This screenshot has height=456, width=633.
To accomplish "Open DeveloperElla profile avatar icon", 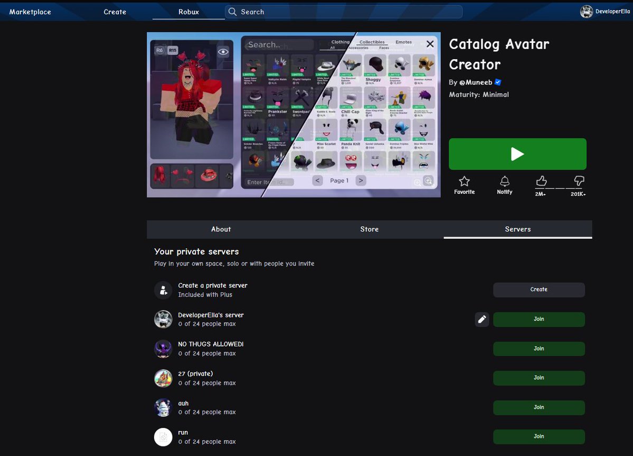I will (586, 12).
